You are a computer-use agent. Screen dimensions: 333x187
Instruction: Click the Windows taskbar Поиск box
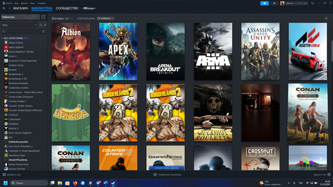(x=29, y=183)
